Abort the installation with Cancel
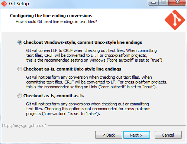The image size is (187, 144). [168, 135]
